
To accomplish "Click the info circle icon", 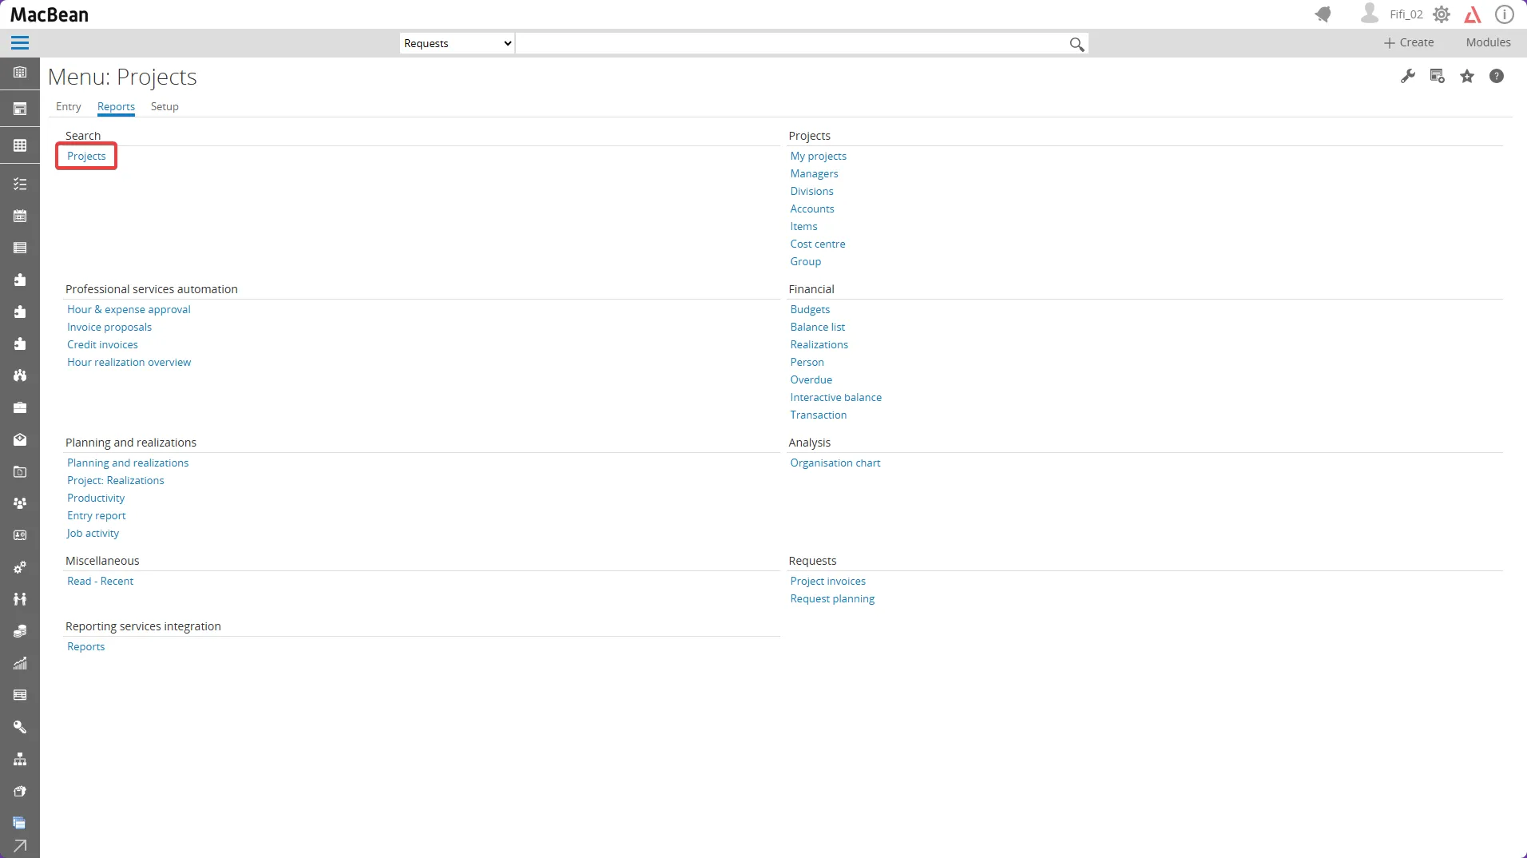I will (x=1505, y=14).
